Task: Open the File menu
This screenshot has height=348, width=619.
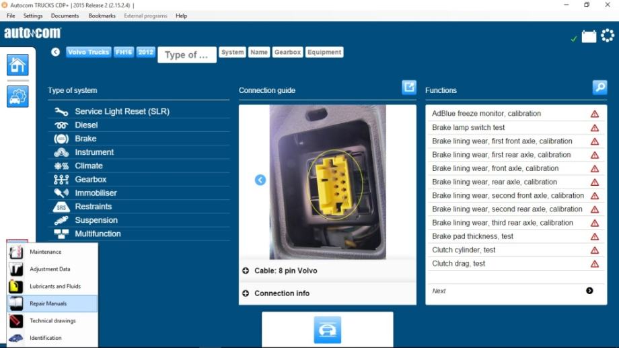Action: coord(11,15)
